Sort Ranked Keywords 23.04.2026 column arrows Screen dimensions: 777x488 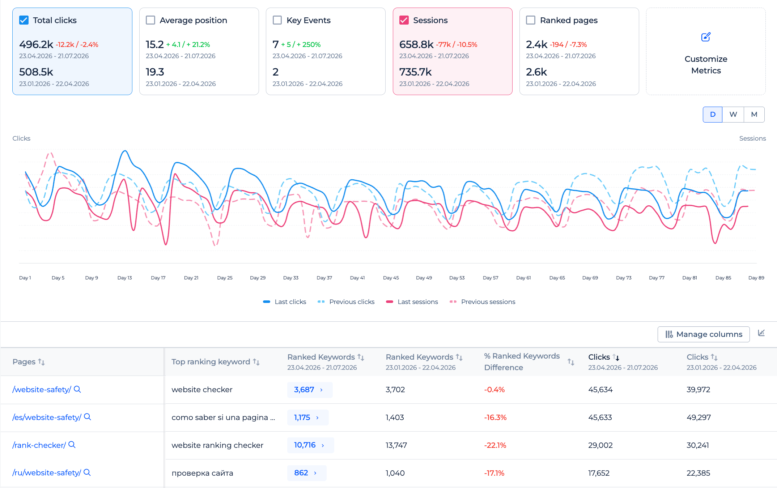[361, 357]
